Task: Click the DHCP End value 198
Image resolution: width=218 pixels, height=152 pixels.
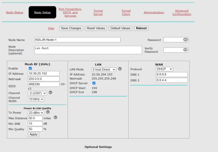Action: click(x=94, y=92)
